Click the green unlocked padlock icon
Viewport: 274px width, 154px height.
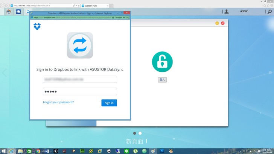(162, 62)
